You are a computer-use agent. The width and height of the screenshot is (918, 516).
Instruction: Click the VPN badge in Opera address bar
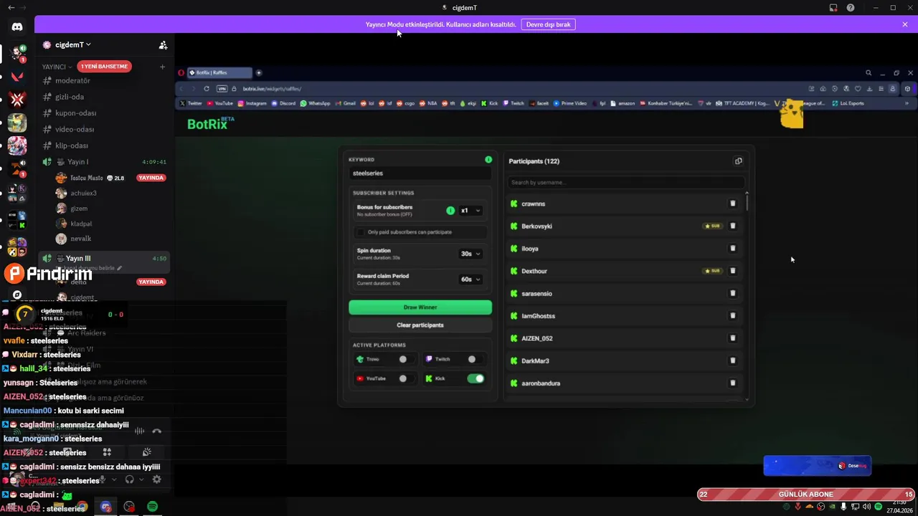click(x=222, y=89)
